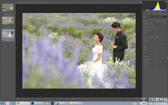Select the Crop tool
Screen dimensions: 168x105
(32, 3)
